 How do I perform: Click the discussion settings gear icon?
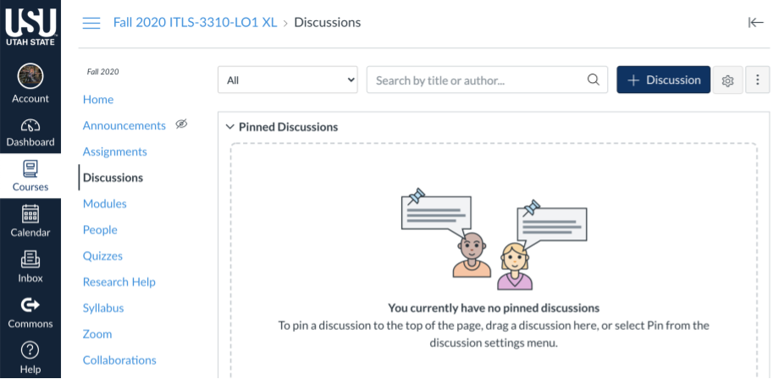[727, 80]
